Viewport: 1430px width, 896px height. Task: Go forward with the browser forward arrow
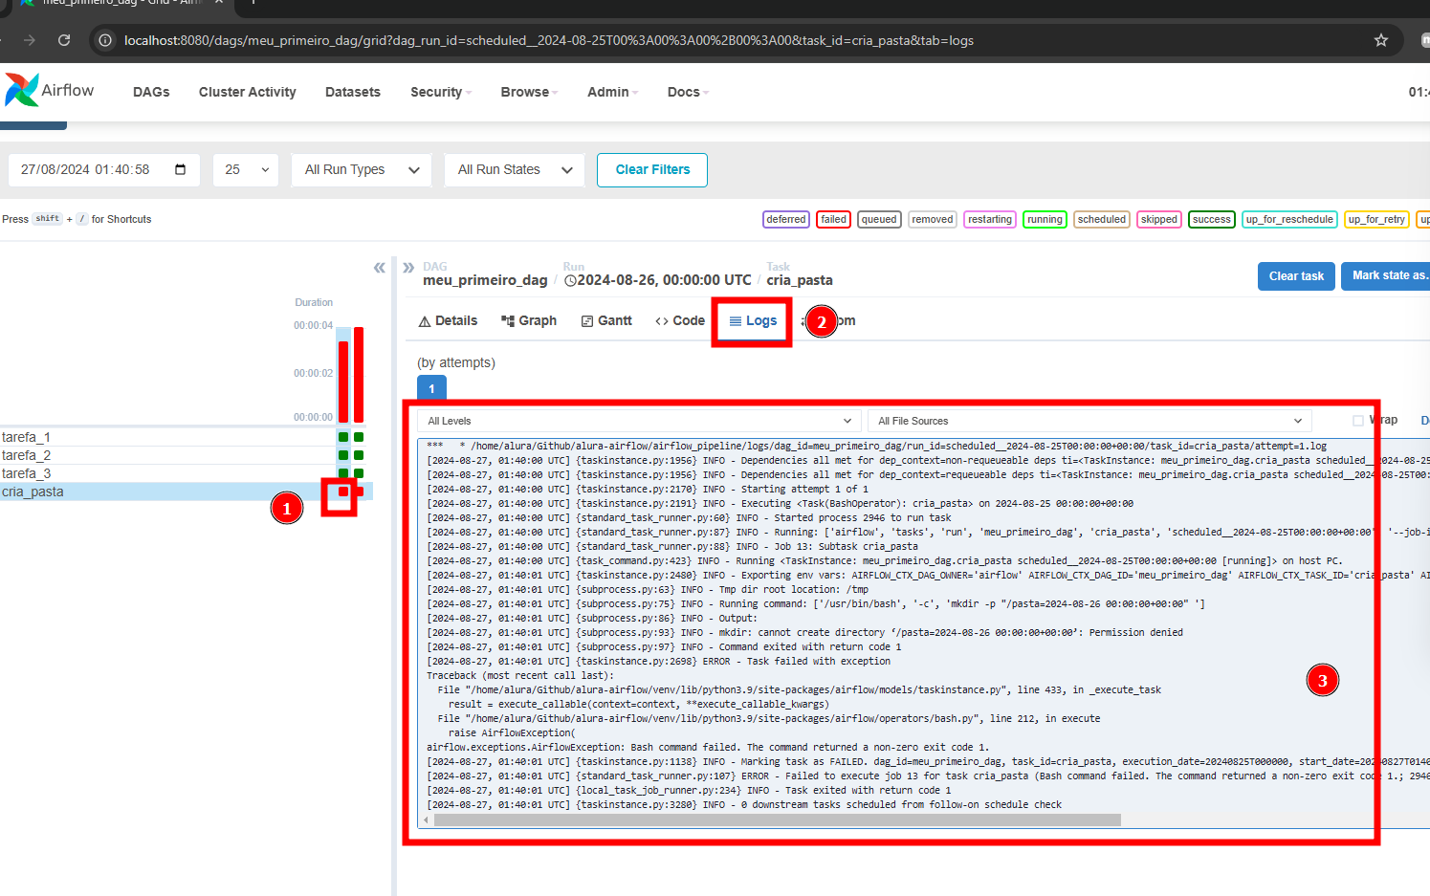pyautogui.click(x=30, y=40)
